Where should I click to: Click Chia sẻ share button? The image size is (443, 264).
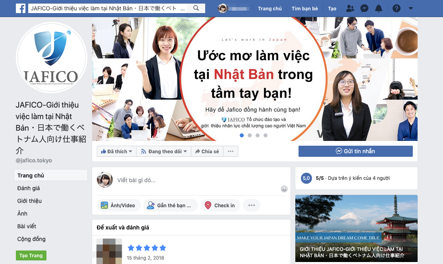coord(207,152)
